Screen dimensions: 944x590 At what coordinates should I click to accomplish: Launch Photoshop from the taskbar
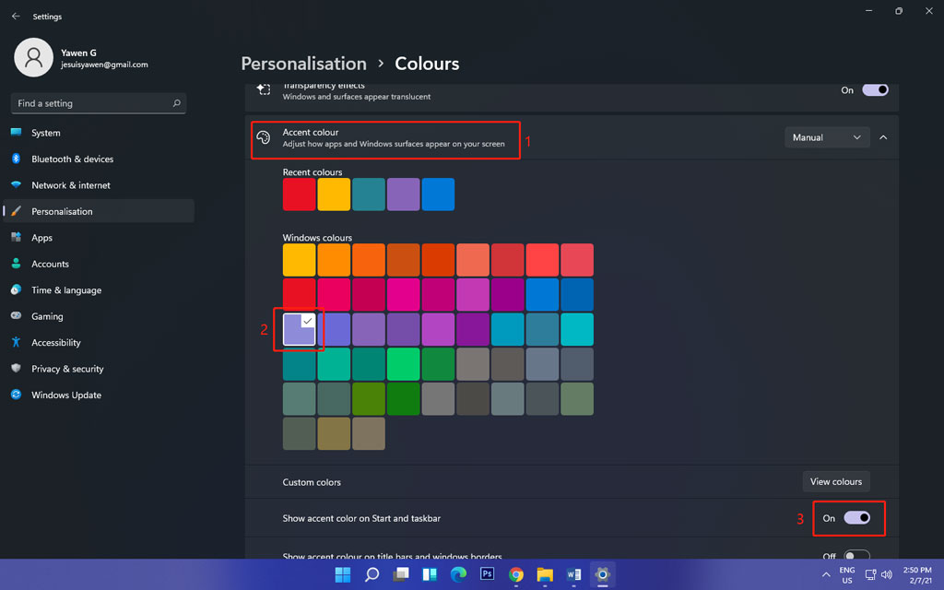(x=487, y=573)
